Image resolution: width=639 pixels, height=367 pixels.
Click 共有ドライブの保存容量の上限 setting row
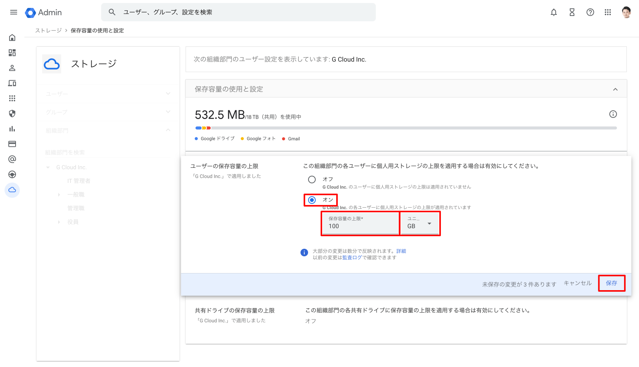tap(406, 315)
